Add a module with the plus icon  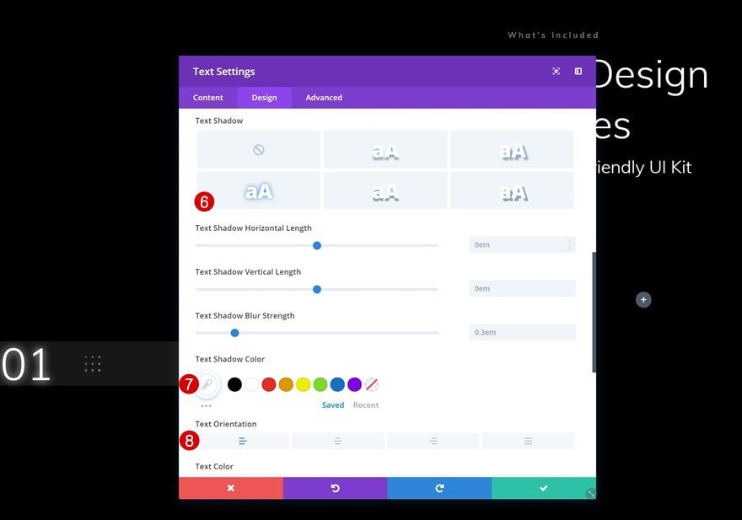coord(643,300)
